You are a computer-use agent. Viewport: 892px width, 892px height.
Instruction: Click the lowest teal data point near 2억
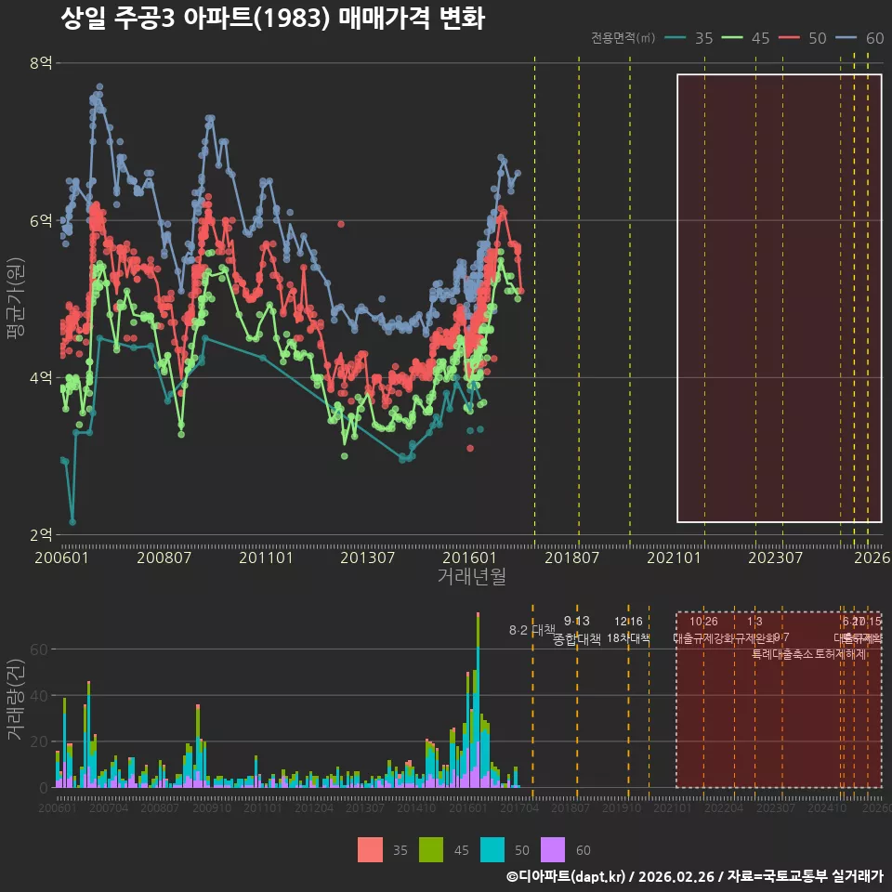72,521
